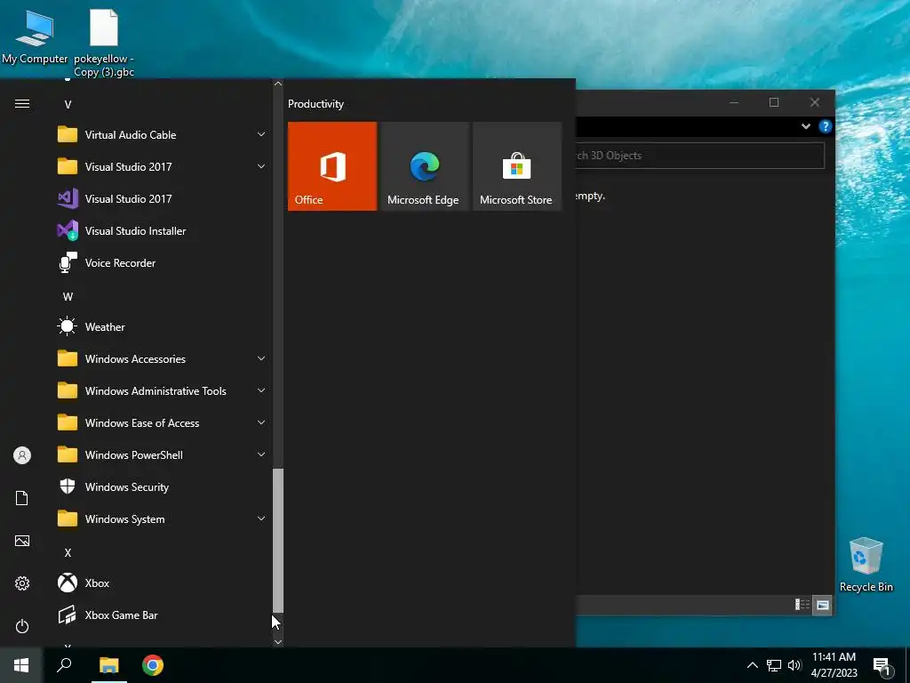Select pokeyellow - Copy (3).gbc file
This screenshot has width=910, height=683.
104,43
